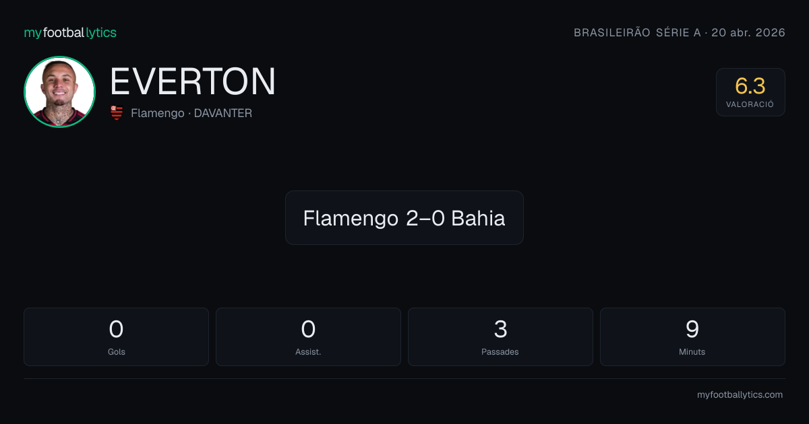Click the 3 passes value

coord(500,329)
